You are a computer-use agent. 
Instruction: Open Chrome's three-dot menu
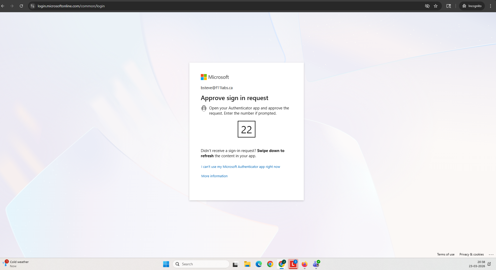click(x=491, y=6)
